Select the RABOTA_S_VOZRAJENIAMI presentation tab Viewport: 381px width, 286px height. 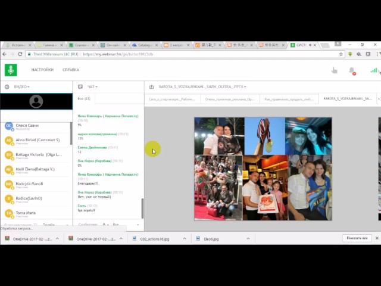(348, 99)
